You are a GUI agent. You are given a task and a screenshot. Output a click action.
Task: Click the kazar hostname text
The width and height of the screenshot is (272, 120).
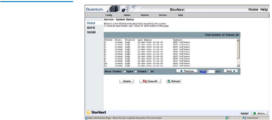tap(245, 113)
